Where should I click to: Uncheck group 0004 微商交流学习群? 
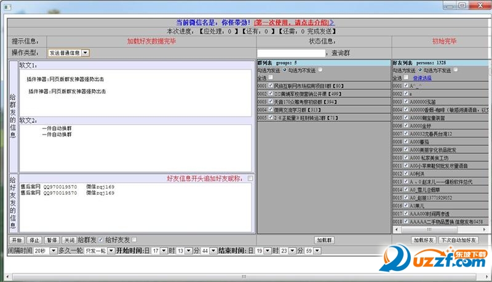click(271, 109)
